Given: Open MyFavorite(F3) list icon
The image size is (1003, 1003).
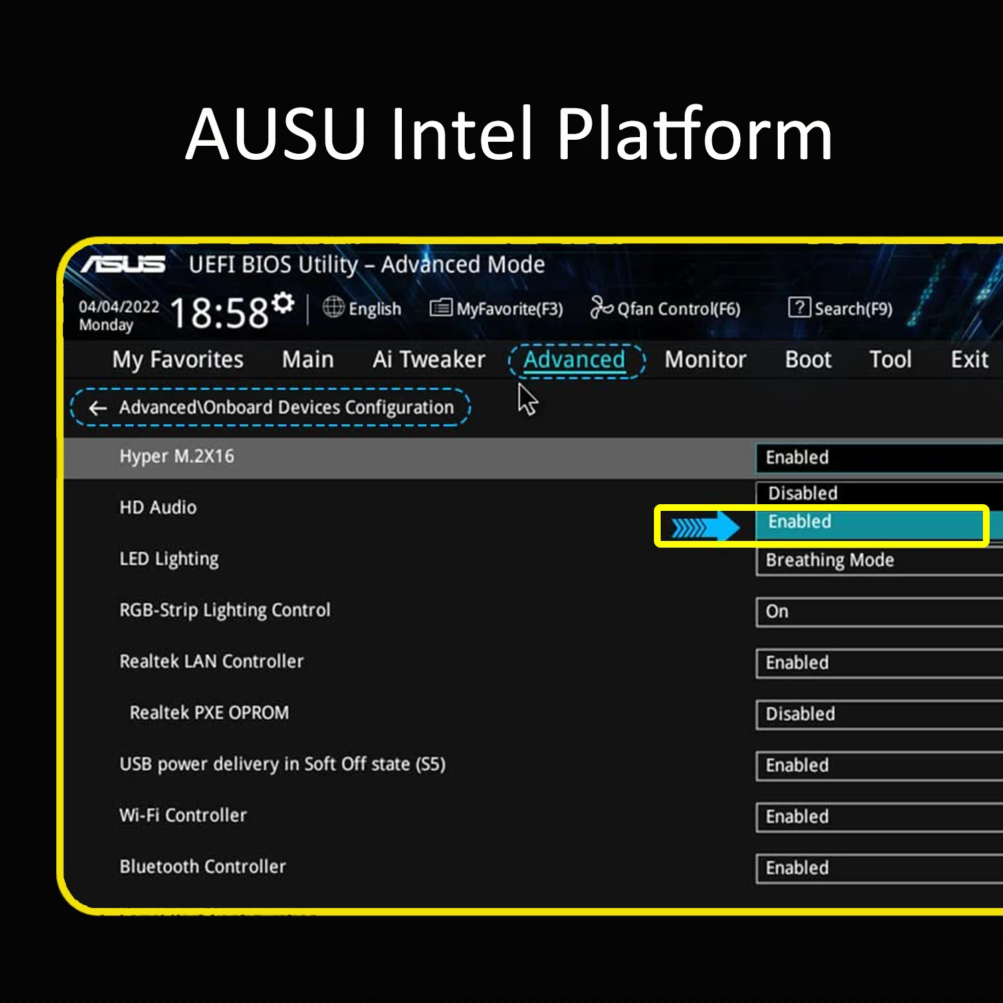Looking at the screenshot, I should tap(441, 308).
